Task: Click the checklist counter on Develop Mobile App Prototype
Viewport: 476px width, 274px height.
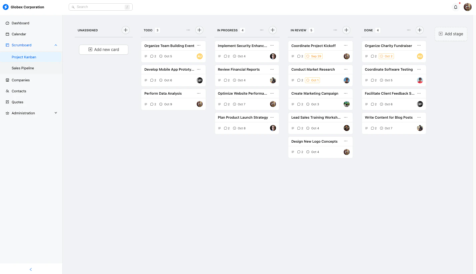Action: [153, 80]
